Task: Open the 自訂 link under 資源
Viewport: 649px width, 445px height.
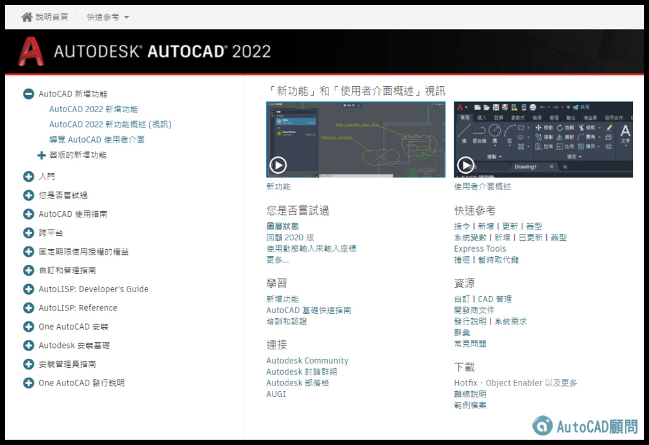Action: pyautogui.click(x=462, y=299)
